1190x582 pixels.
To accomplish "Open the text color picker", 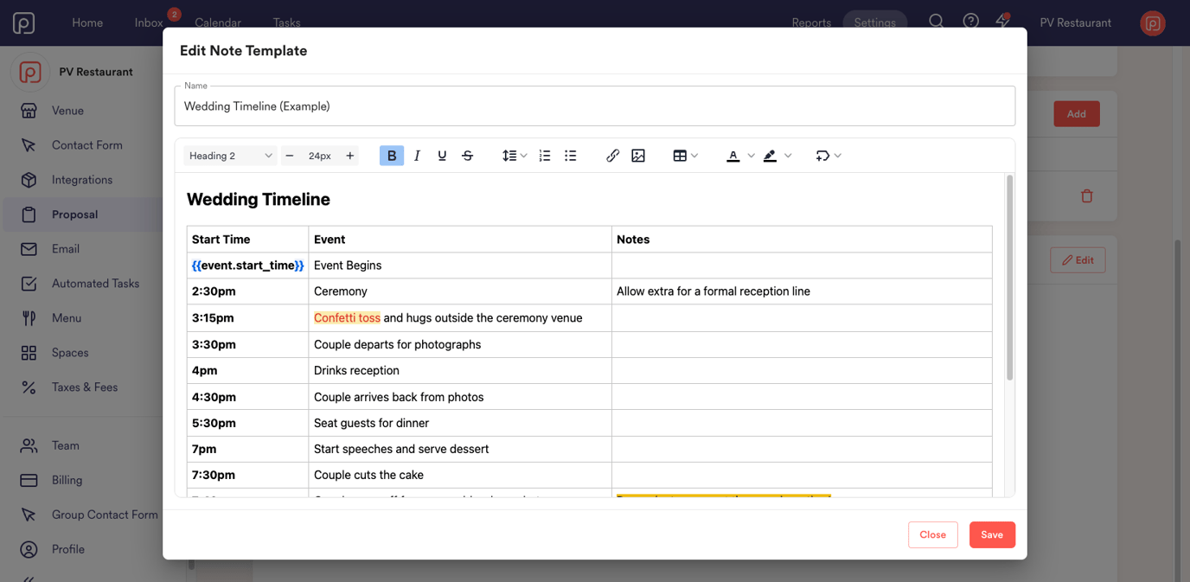I will click(x=739, y=156).
